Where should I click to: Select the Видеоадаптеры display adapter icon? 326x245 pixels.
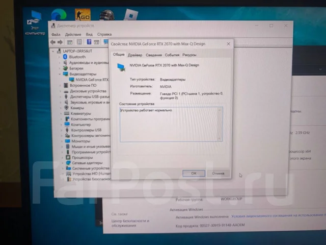pyautogui.click(x=66, y=74)
